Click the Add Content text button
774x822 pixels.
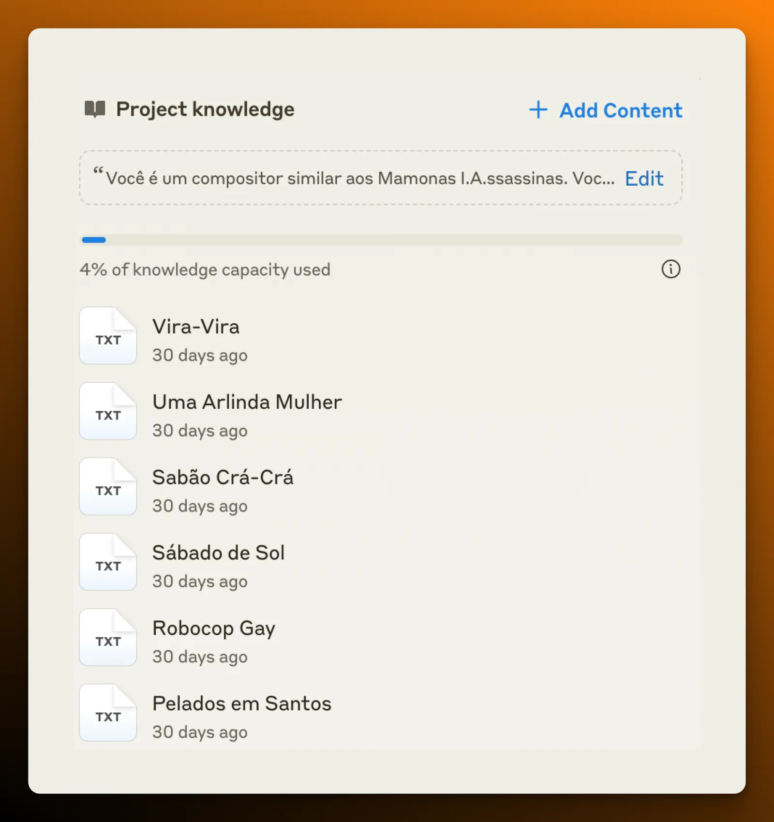[621, 110]
